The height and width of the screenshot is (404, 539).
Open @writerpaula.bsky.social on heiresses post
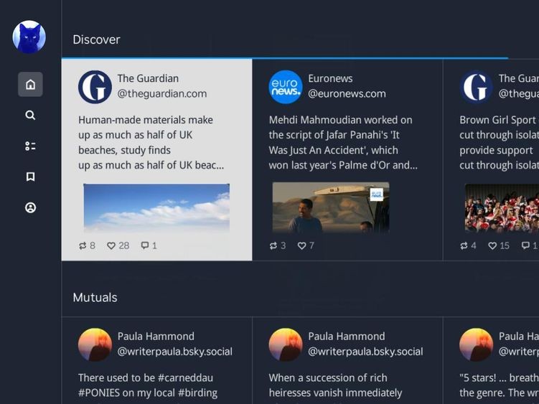365,352
